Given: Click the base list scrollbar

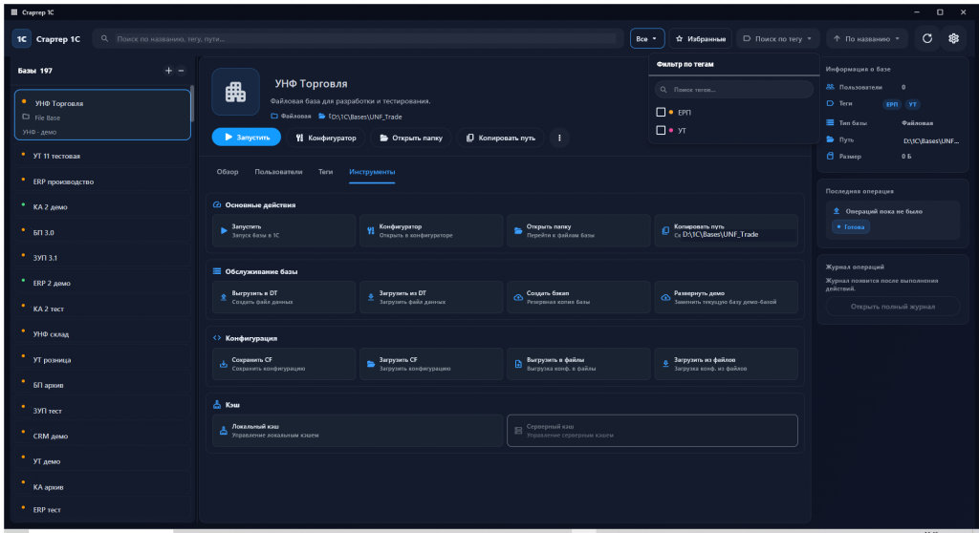Looking at the screenshot, I should (191, 104).
